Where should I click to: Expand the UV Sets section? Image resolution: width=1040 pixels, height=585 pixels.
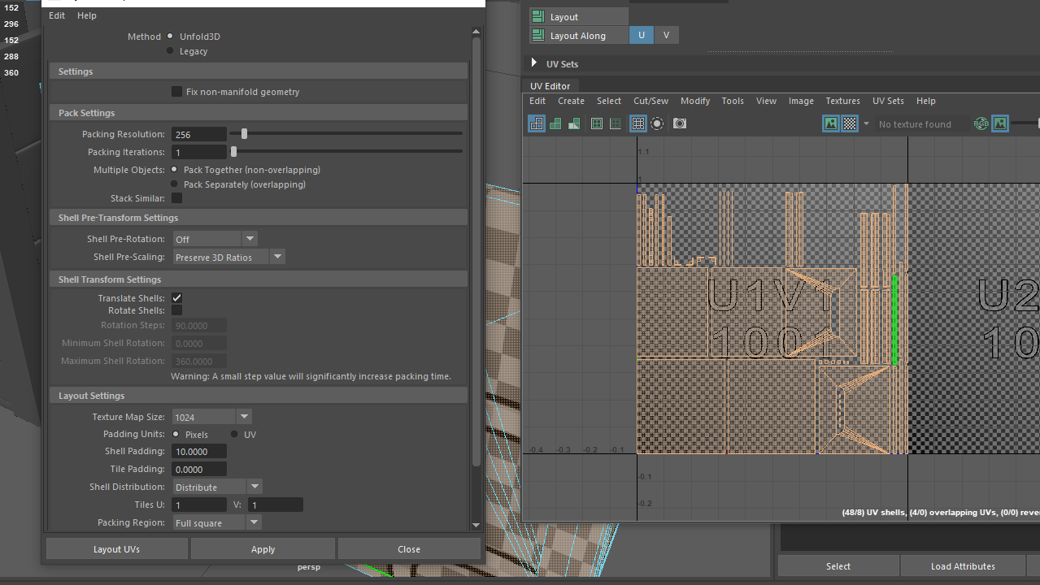[x=534, y=63]
